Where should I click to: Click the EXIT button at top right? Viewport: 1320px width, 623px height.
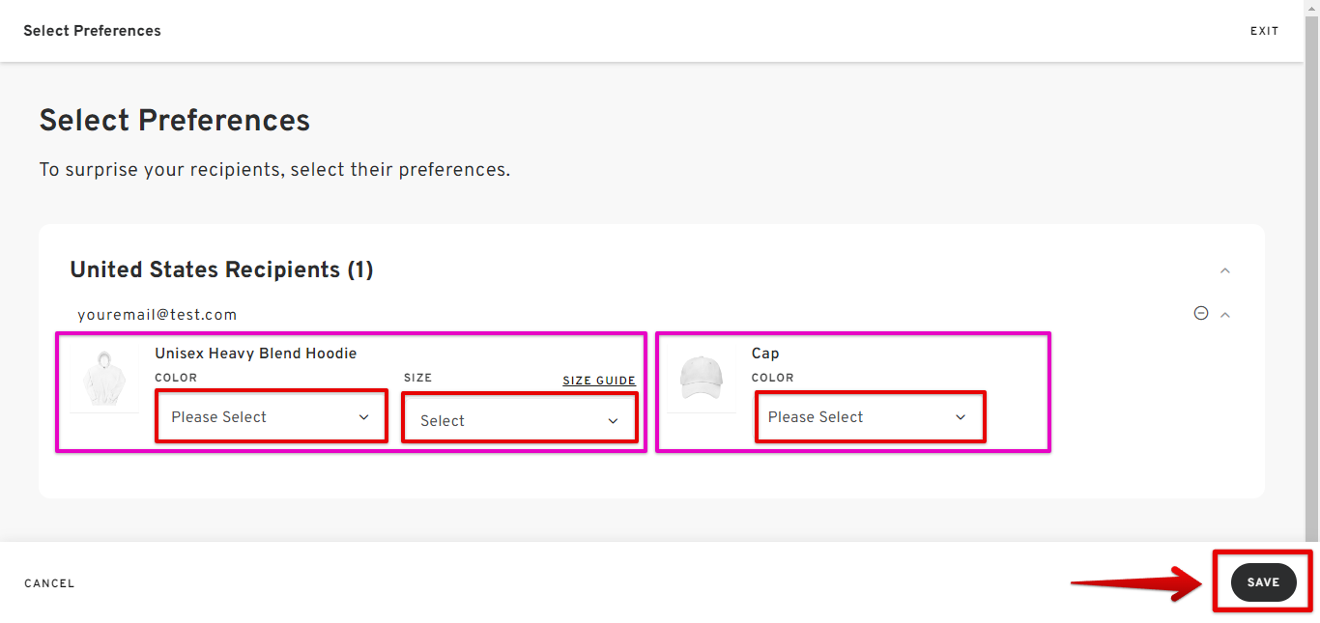pyautogui.click(x=1264, y=31)
